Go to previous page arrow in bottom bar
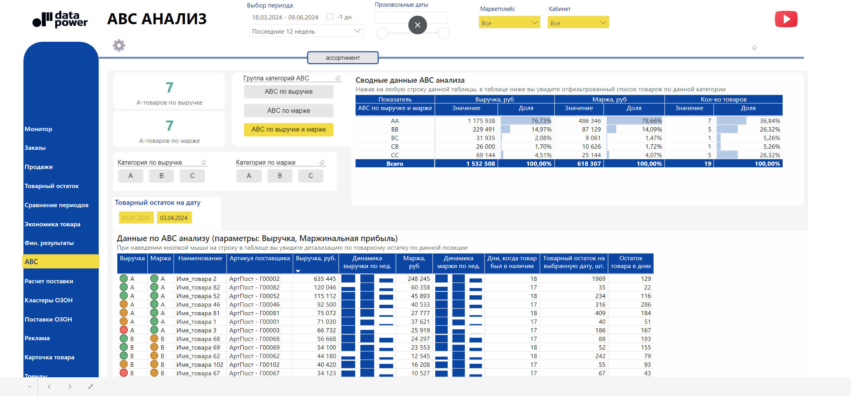The width and height of the screenshot is (851, 396). tap(49, 387)
